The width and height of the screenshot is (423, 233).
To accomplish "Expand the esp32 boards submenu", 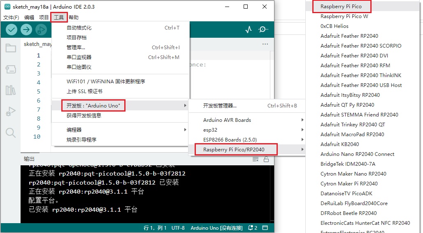I will click(x=247, y=130).
